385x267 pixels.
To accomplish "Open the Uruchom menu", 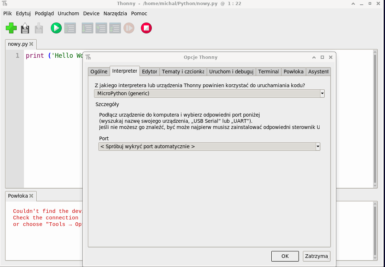I will tap(68, 13).
